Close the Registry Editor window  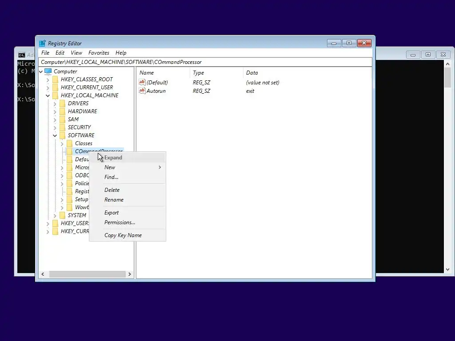click(x=364, y=43)
